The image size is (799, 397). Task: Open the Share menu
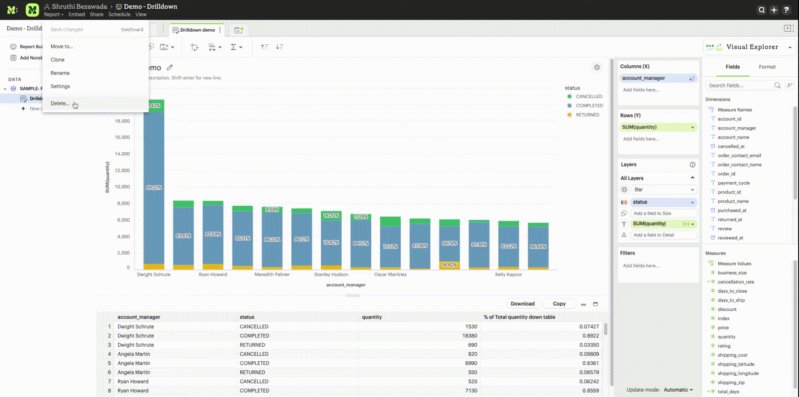tap(97, 15)
